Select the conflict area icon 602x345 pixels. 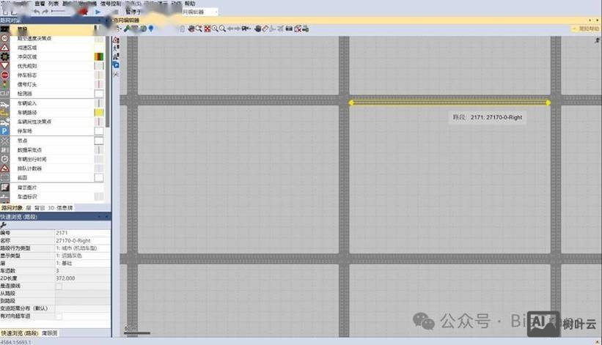(4, 56)
